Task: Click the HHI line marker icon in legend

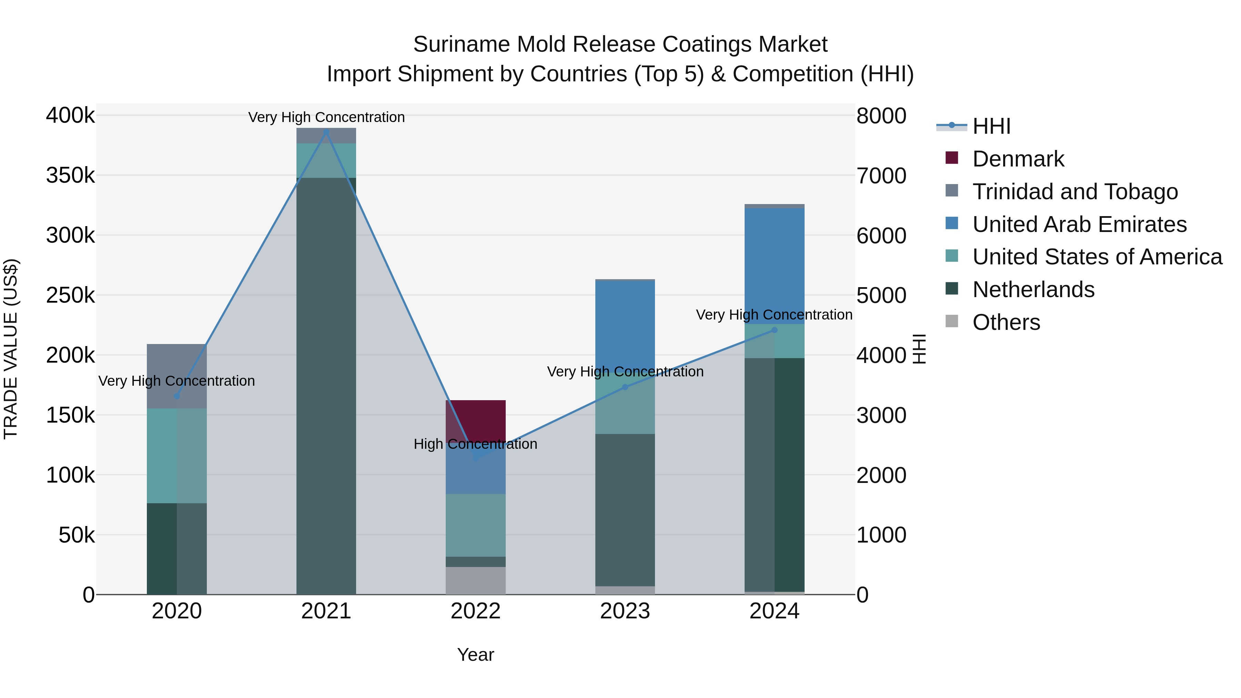Action: [951, 125]
